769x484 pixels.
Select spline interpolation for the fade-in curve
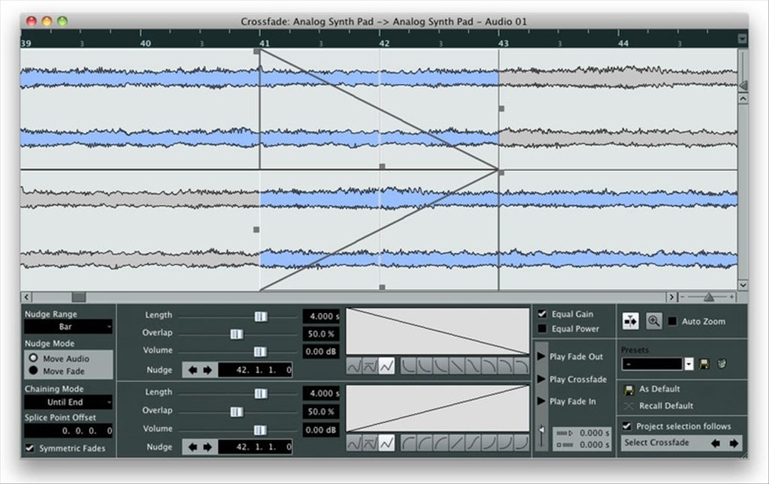tap(354, 443)
